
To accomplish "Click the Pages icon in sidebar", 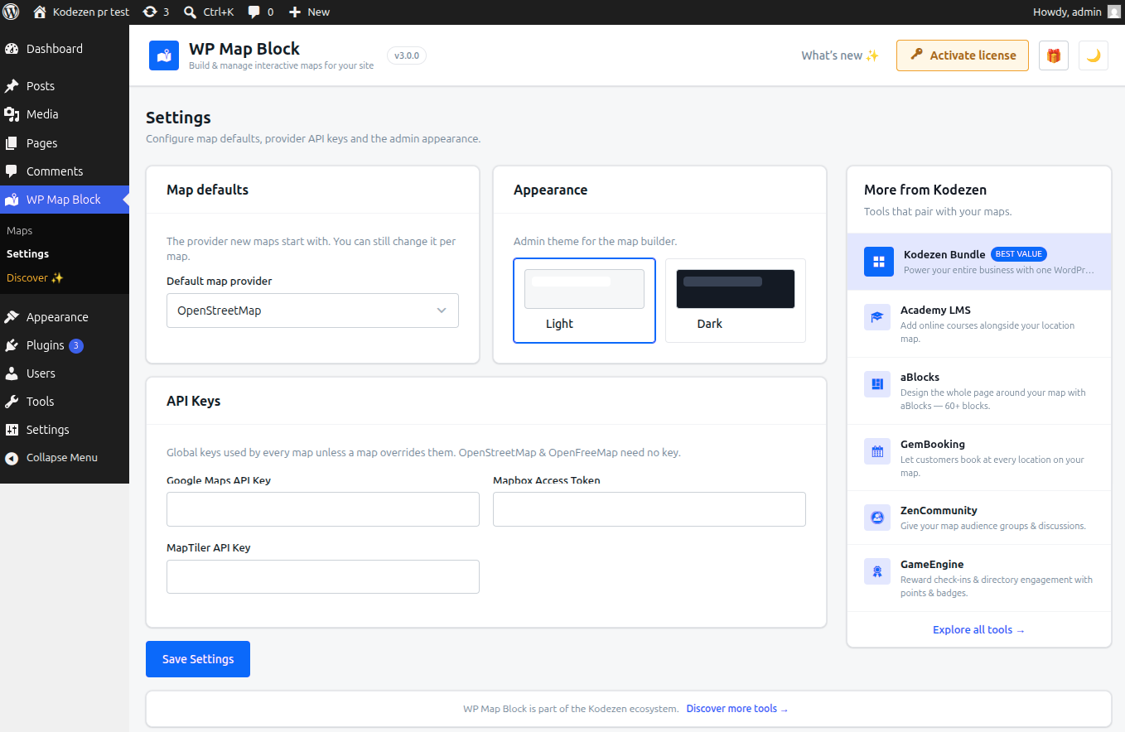I will [12, 143].
